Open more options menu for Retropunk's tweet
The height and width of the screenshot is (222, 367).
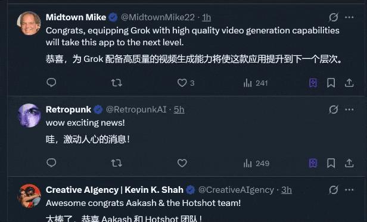pos(349,110)
